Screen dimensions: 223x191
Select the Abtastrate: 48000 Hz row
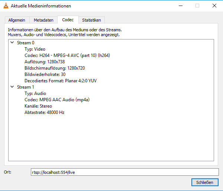(x=44, y=112)
